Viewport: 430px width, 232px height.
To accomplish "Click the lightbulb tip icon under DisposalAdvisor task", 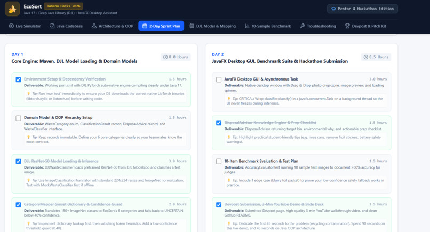I will click(x=229, y=137).
